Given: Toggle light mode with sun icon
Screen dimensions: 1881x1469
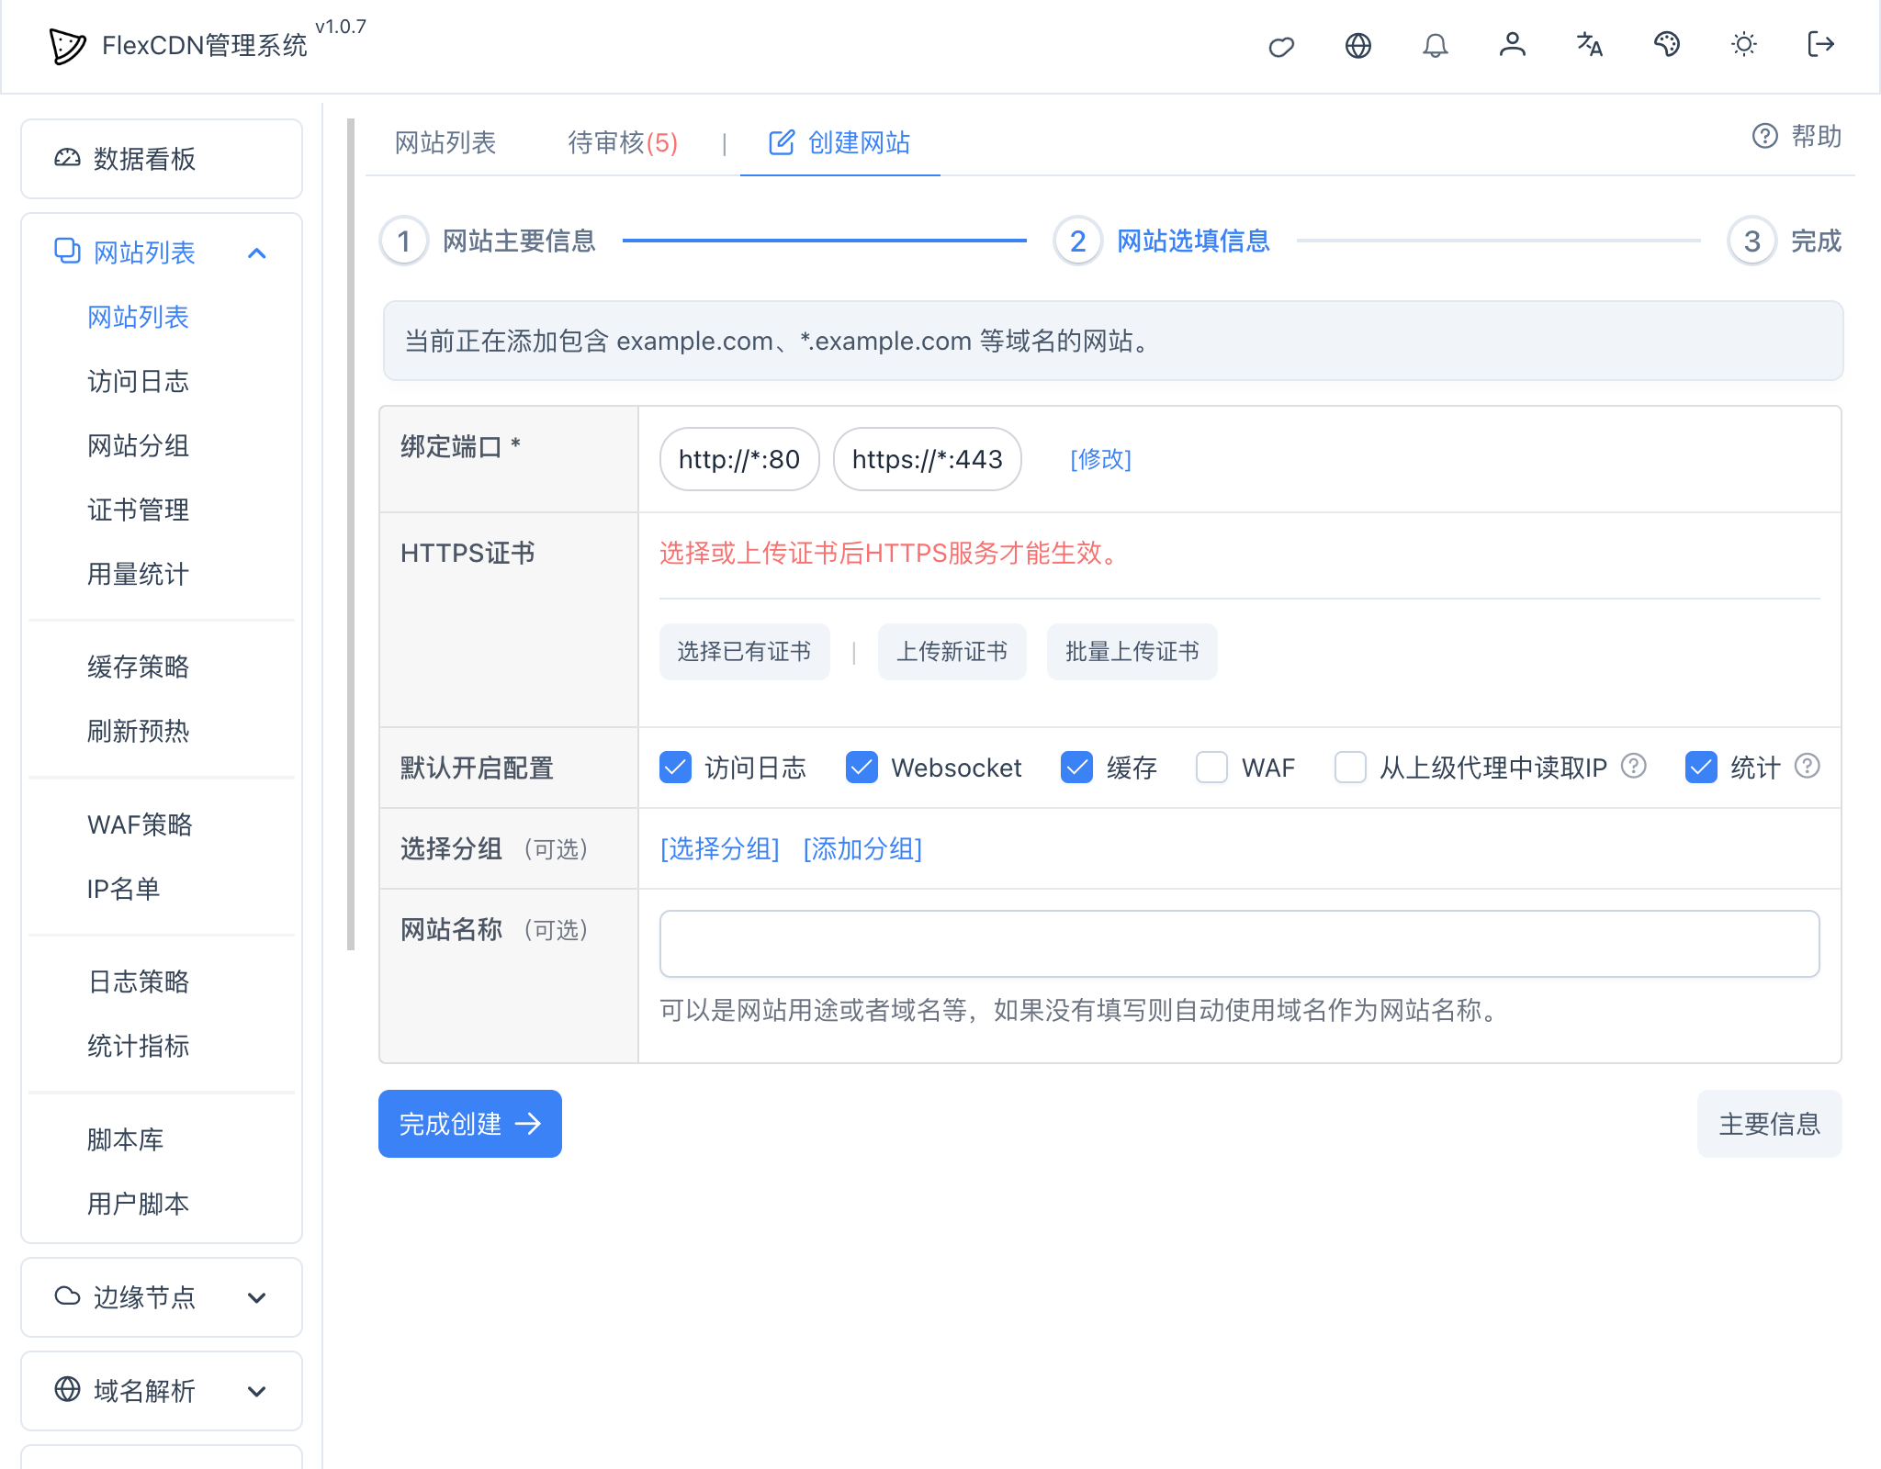Looking at the screenshot, I should (x=1744, y=45).
